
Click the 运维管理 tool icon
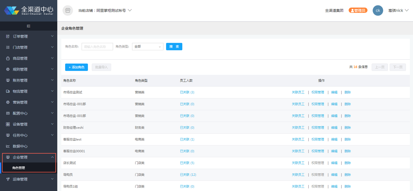8,179
